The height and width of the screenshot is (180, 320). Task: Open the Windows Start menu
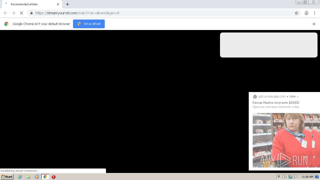pyautogui.click(x=7, y=177)
